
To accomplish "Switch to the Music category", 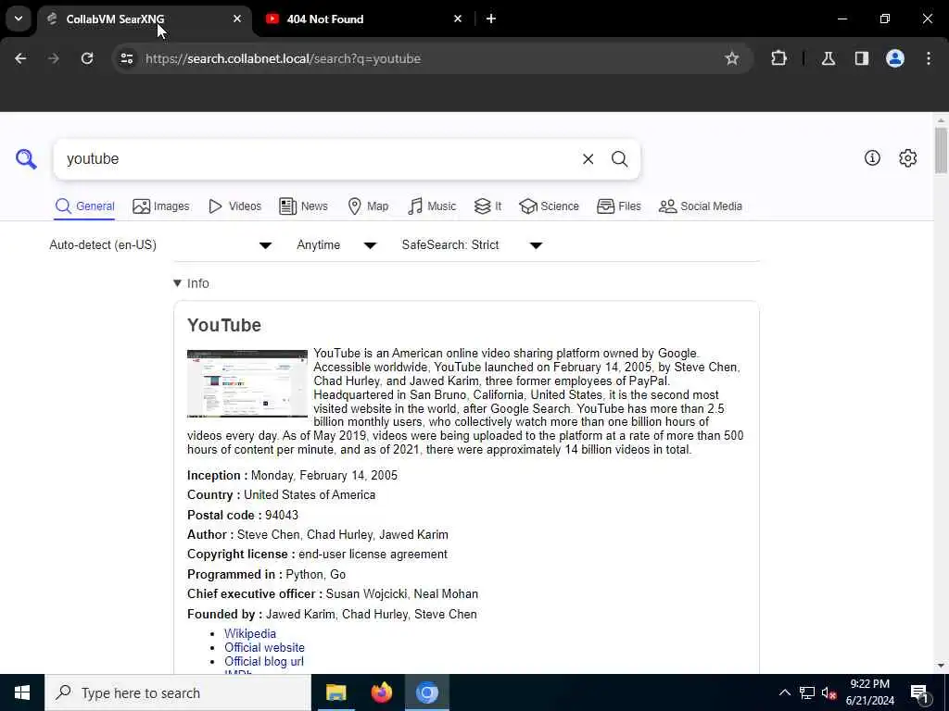I will pyautogui.click(x=432, y=206).
